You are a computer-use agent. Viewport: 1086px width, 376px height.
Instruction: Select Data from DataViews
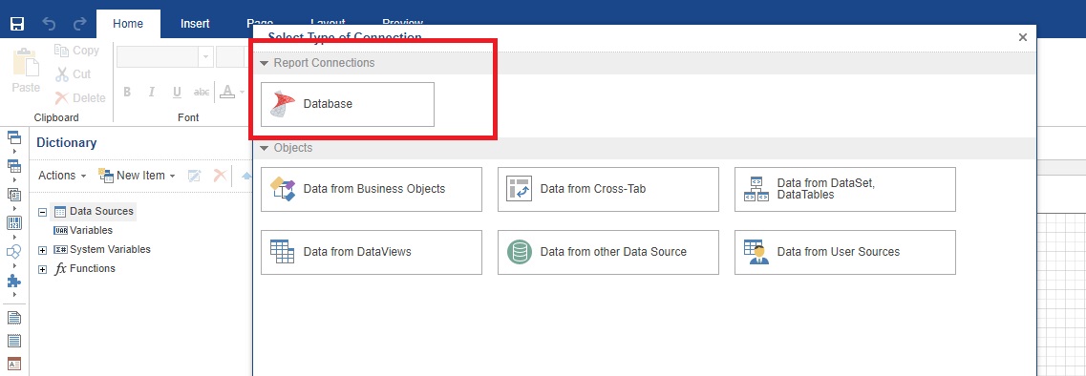pos(372,252)
